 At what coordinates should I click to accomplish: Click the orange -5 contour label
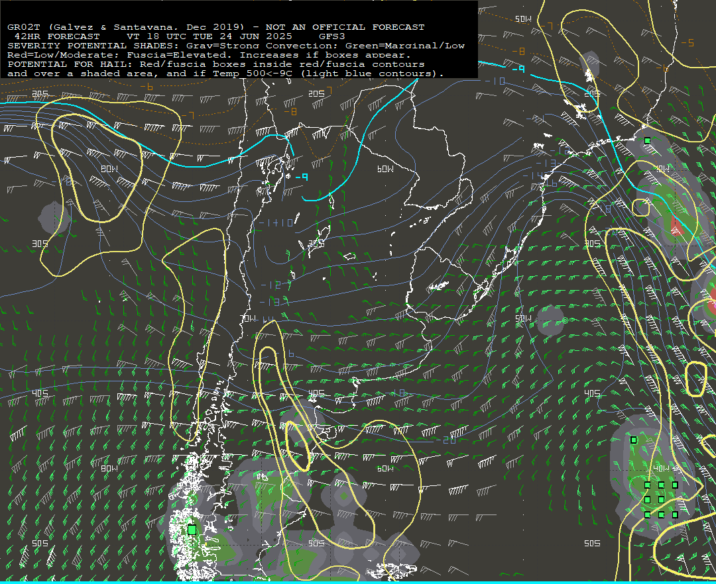point(687,43)
